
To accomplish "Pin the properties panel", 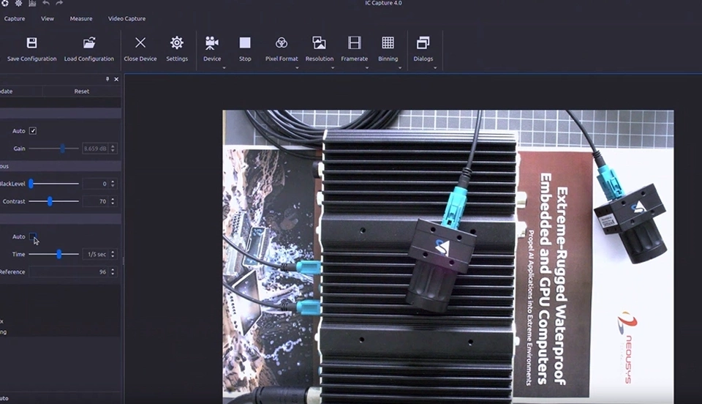I will coord(107,79).
